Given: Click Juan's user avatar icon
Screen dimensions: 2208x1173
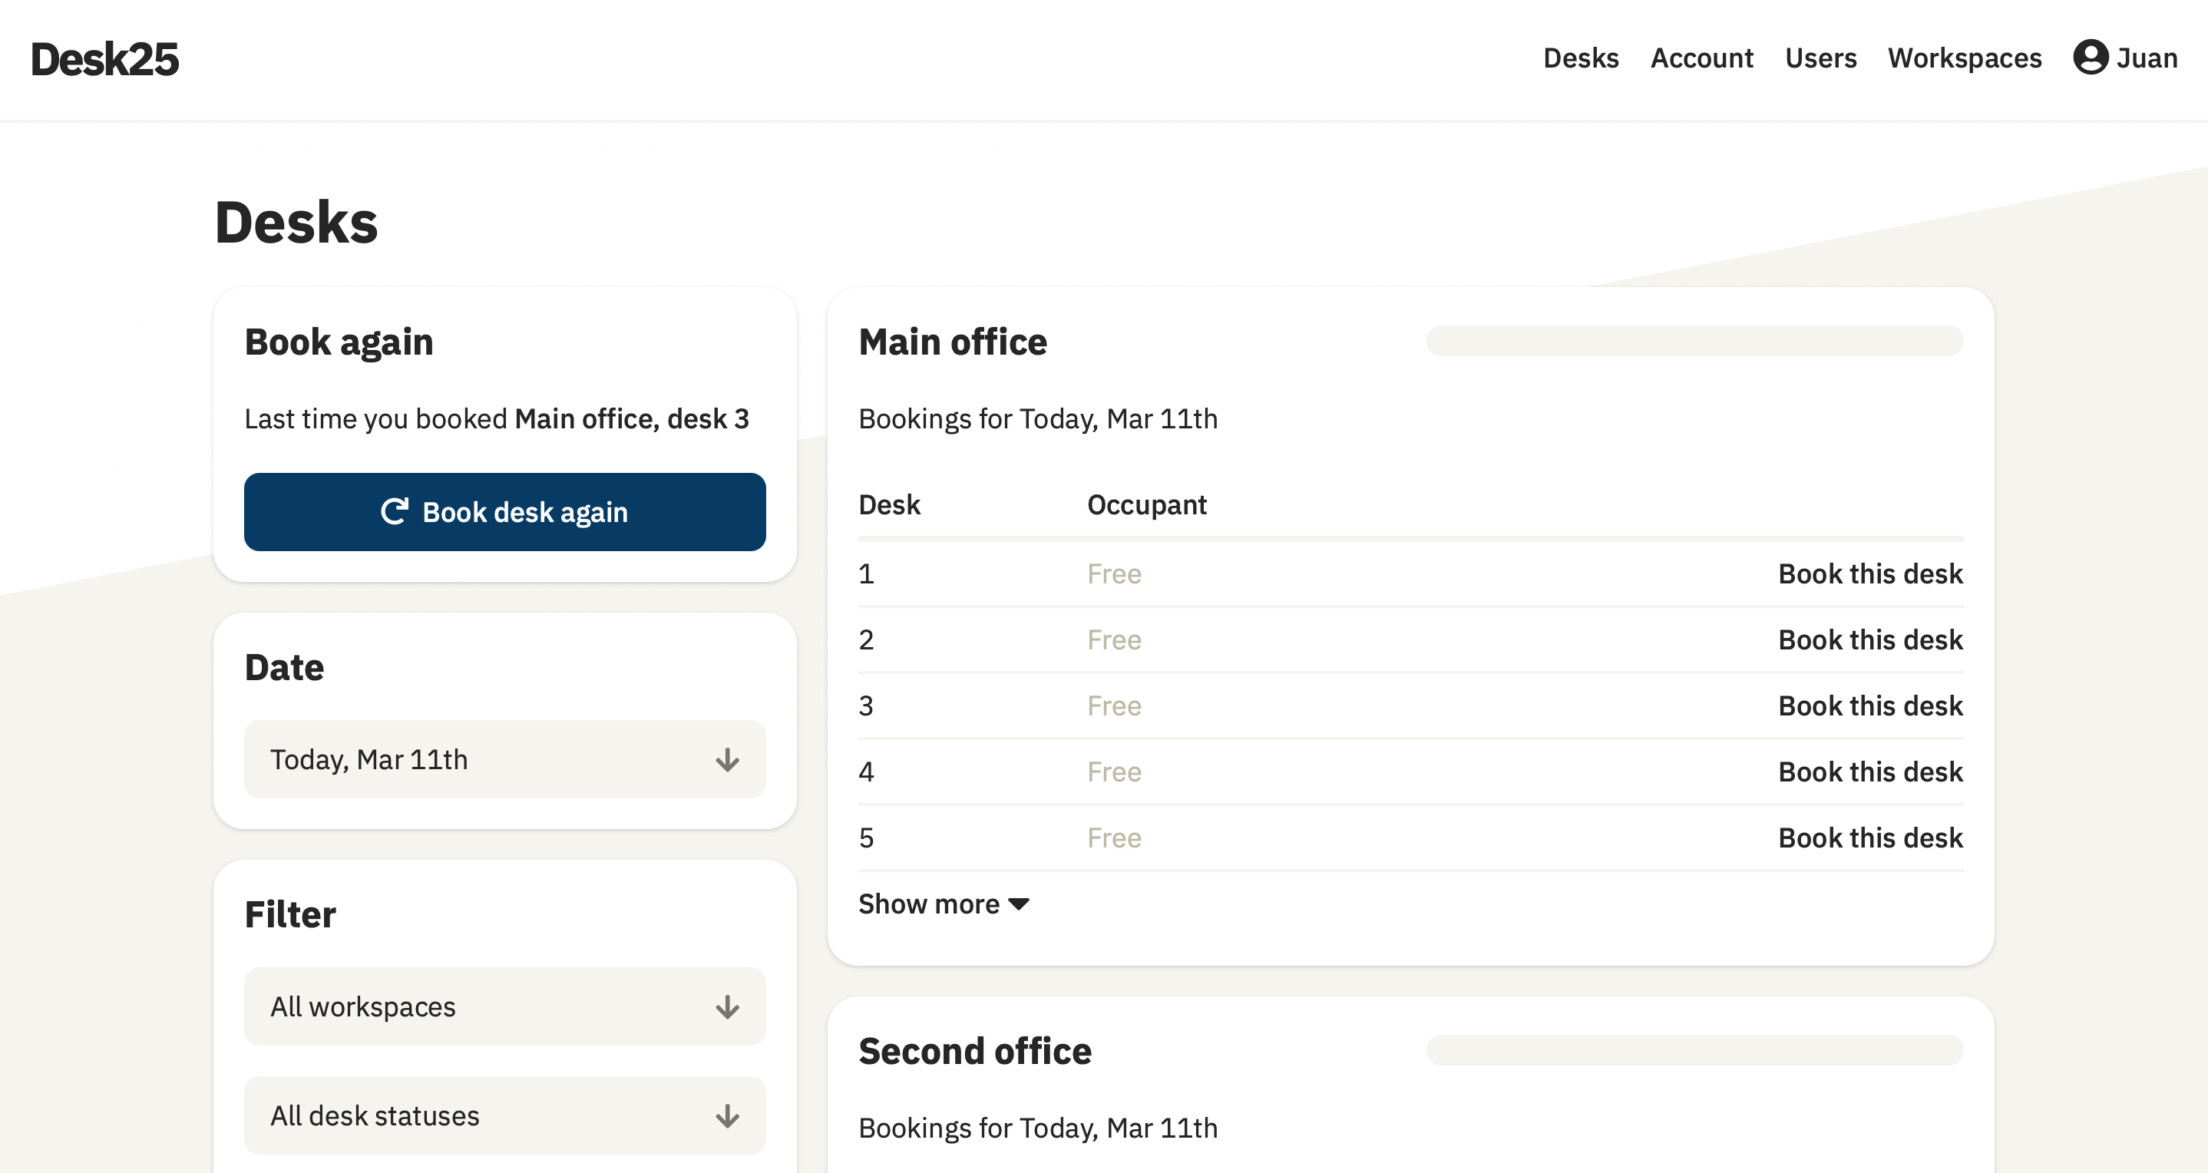Looking at the screenshot, I should coord(2090,58).
